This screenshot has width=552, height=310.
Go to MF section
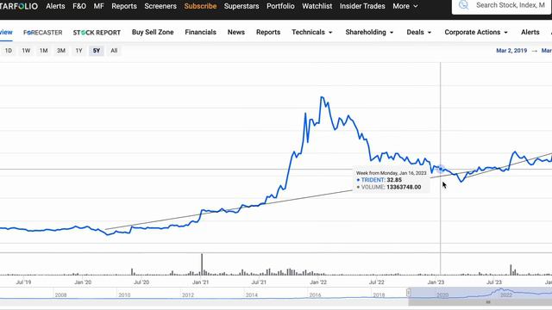(98, 6)
